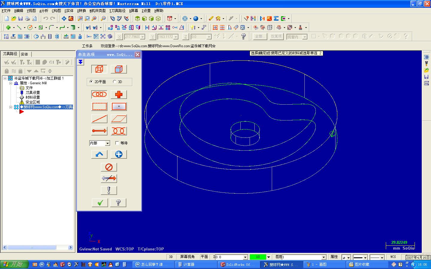The image size is (431, 269).
Task: Click the green color swatch showing 10
Action: 258,257
